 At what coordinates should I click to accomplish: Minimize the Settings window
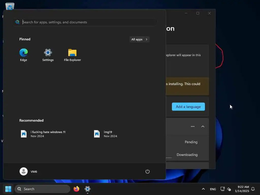tap(186, 13)
